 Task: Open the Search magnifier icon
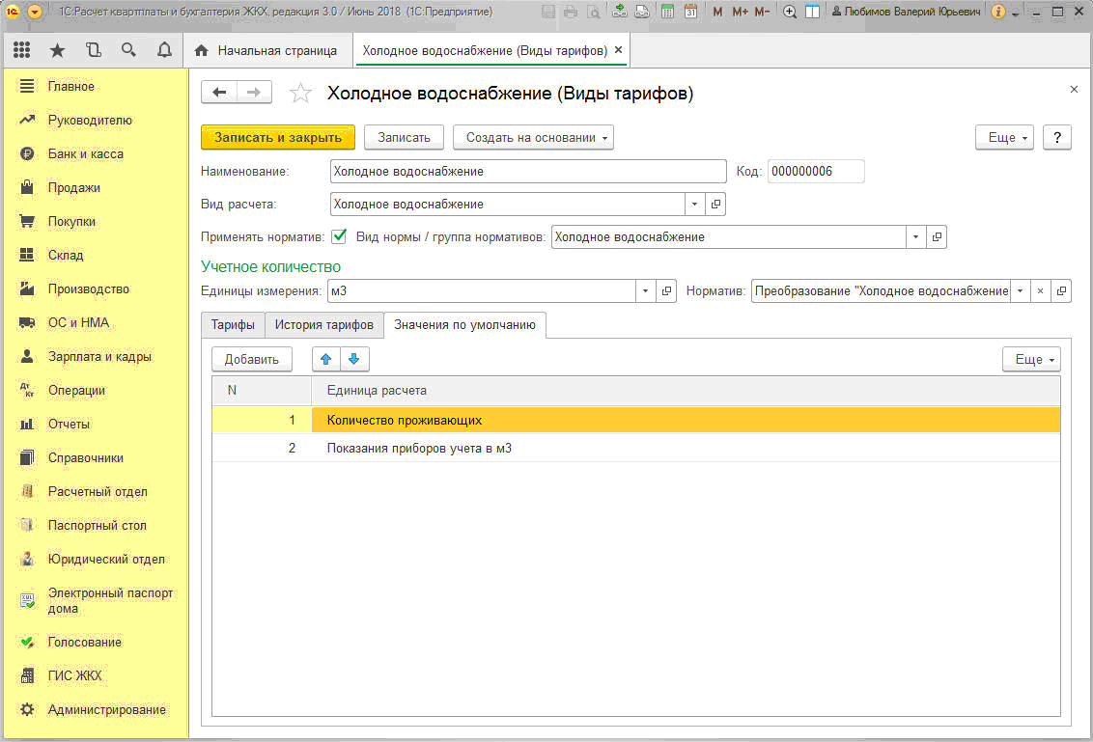(x=128, y=50)
